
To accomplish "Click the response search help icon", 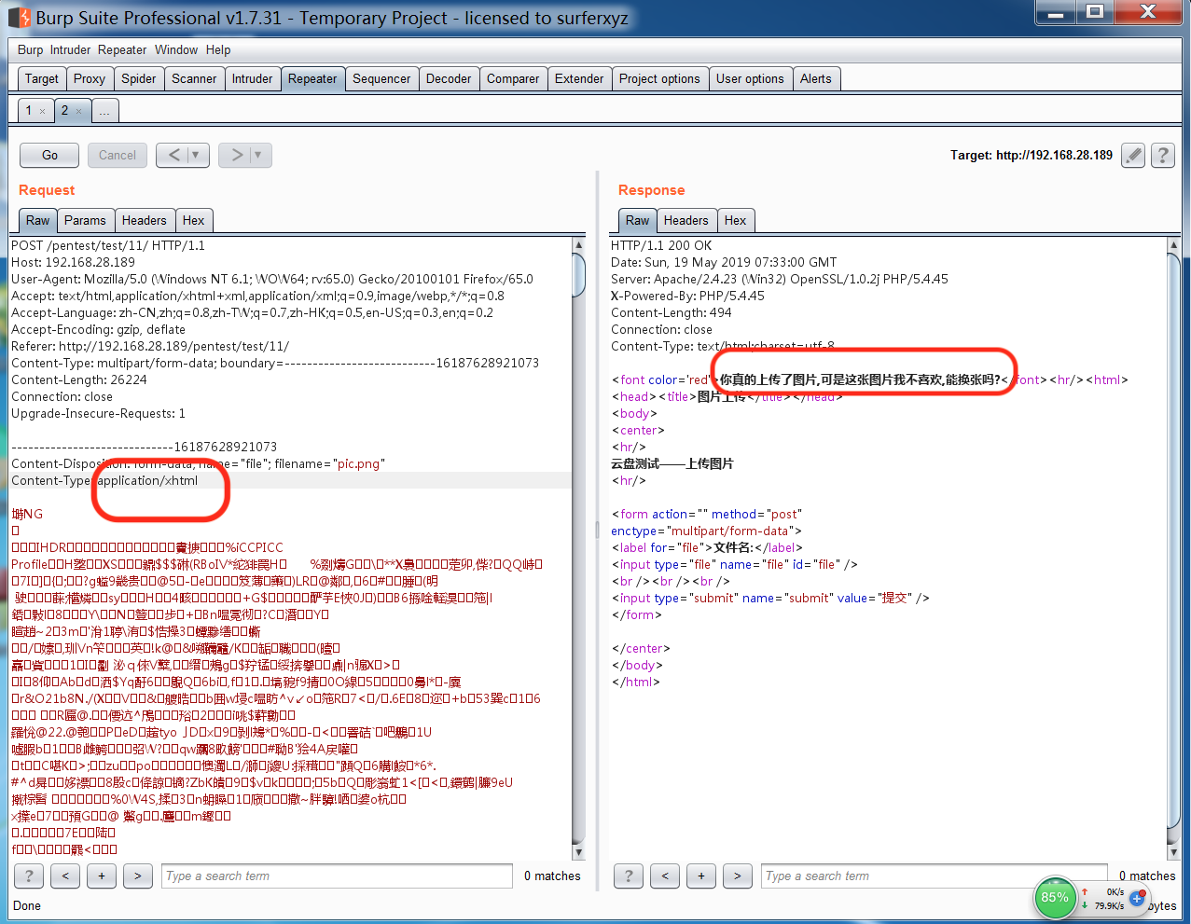I will tap(629, 876).
